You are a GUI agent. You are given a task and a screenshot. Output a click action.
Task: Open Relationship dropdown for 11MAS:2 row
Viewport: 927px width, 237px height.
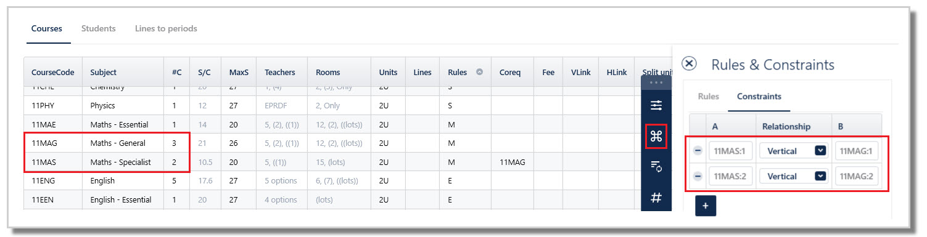[x=793, y=176]
